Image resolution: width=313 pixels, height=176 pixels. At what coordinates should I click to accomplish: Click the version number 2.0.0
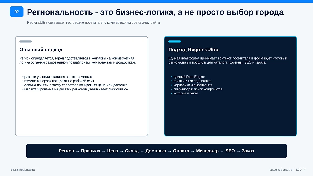pyautogui.click(x=298, y=170)
